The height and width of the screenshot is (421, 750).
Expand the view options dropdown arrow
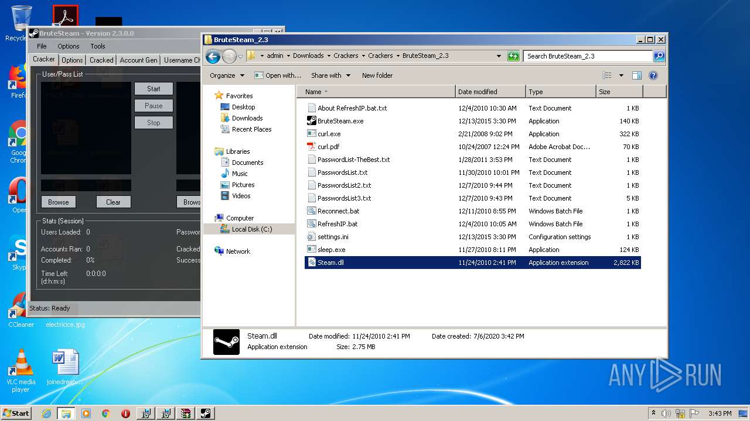(621, 75)
